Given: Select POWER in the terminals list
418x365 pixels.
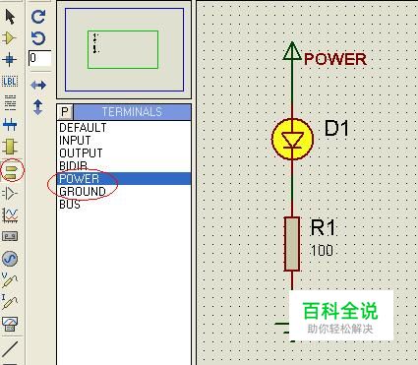Looking at the screenshot, I should (124, 179).
